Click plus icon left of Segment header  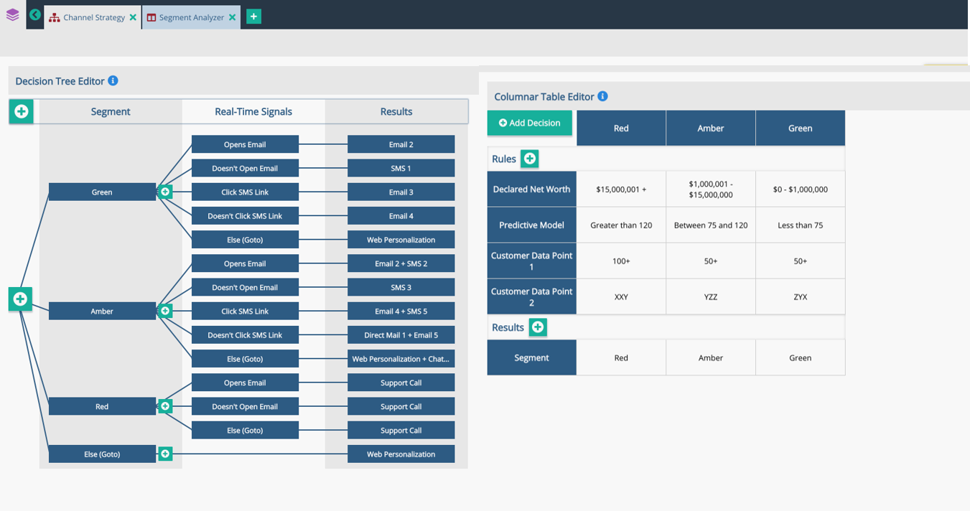coord(22,111)
